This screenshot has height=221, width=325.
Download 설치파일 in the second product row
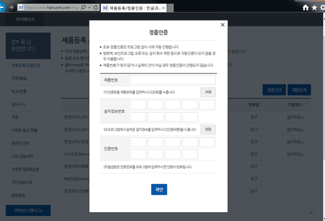pos(295,130)
